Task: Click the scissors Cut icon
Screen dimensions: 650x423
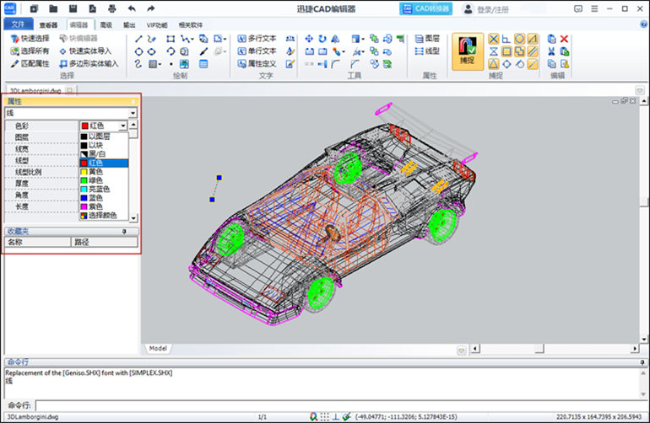Action: 551,51
